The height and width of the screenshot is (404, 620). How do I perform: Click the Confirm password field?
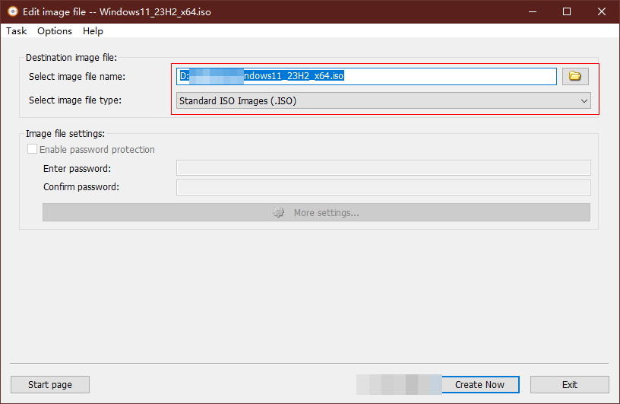point(384,187)
